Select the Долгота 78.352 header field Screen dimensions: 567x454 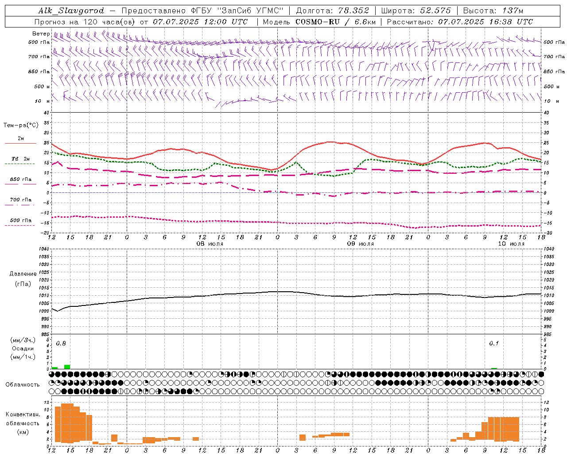pyautogui.click(x=332, y=11)
